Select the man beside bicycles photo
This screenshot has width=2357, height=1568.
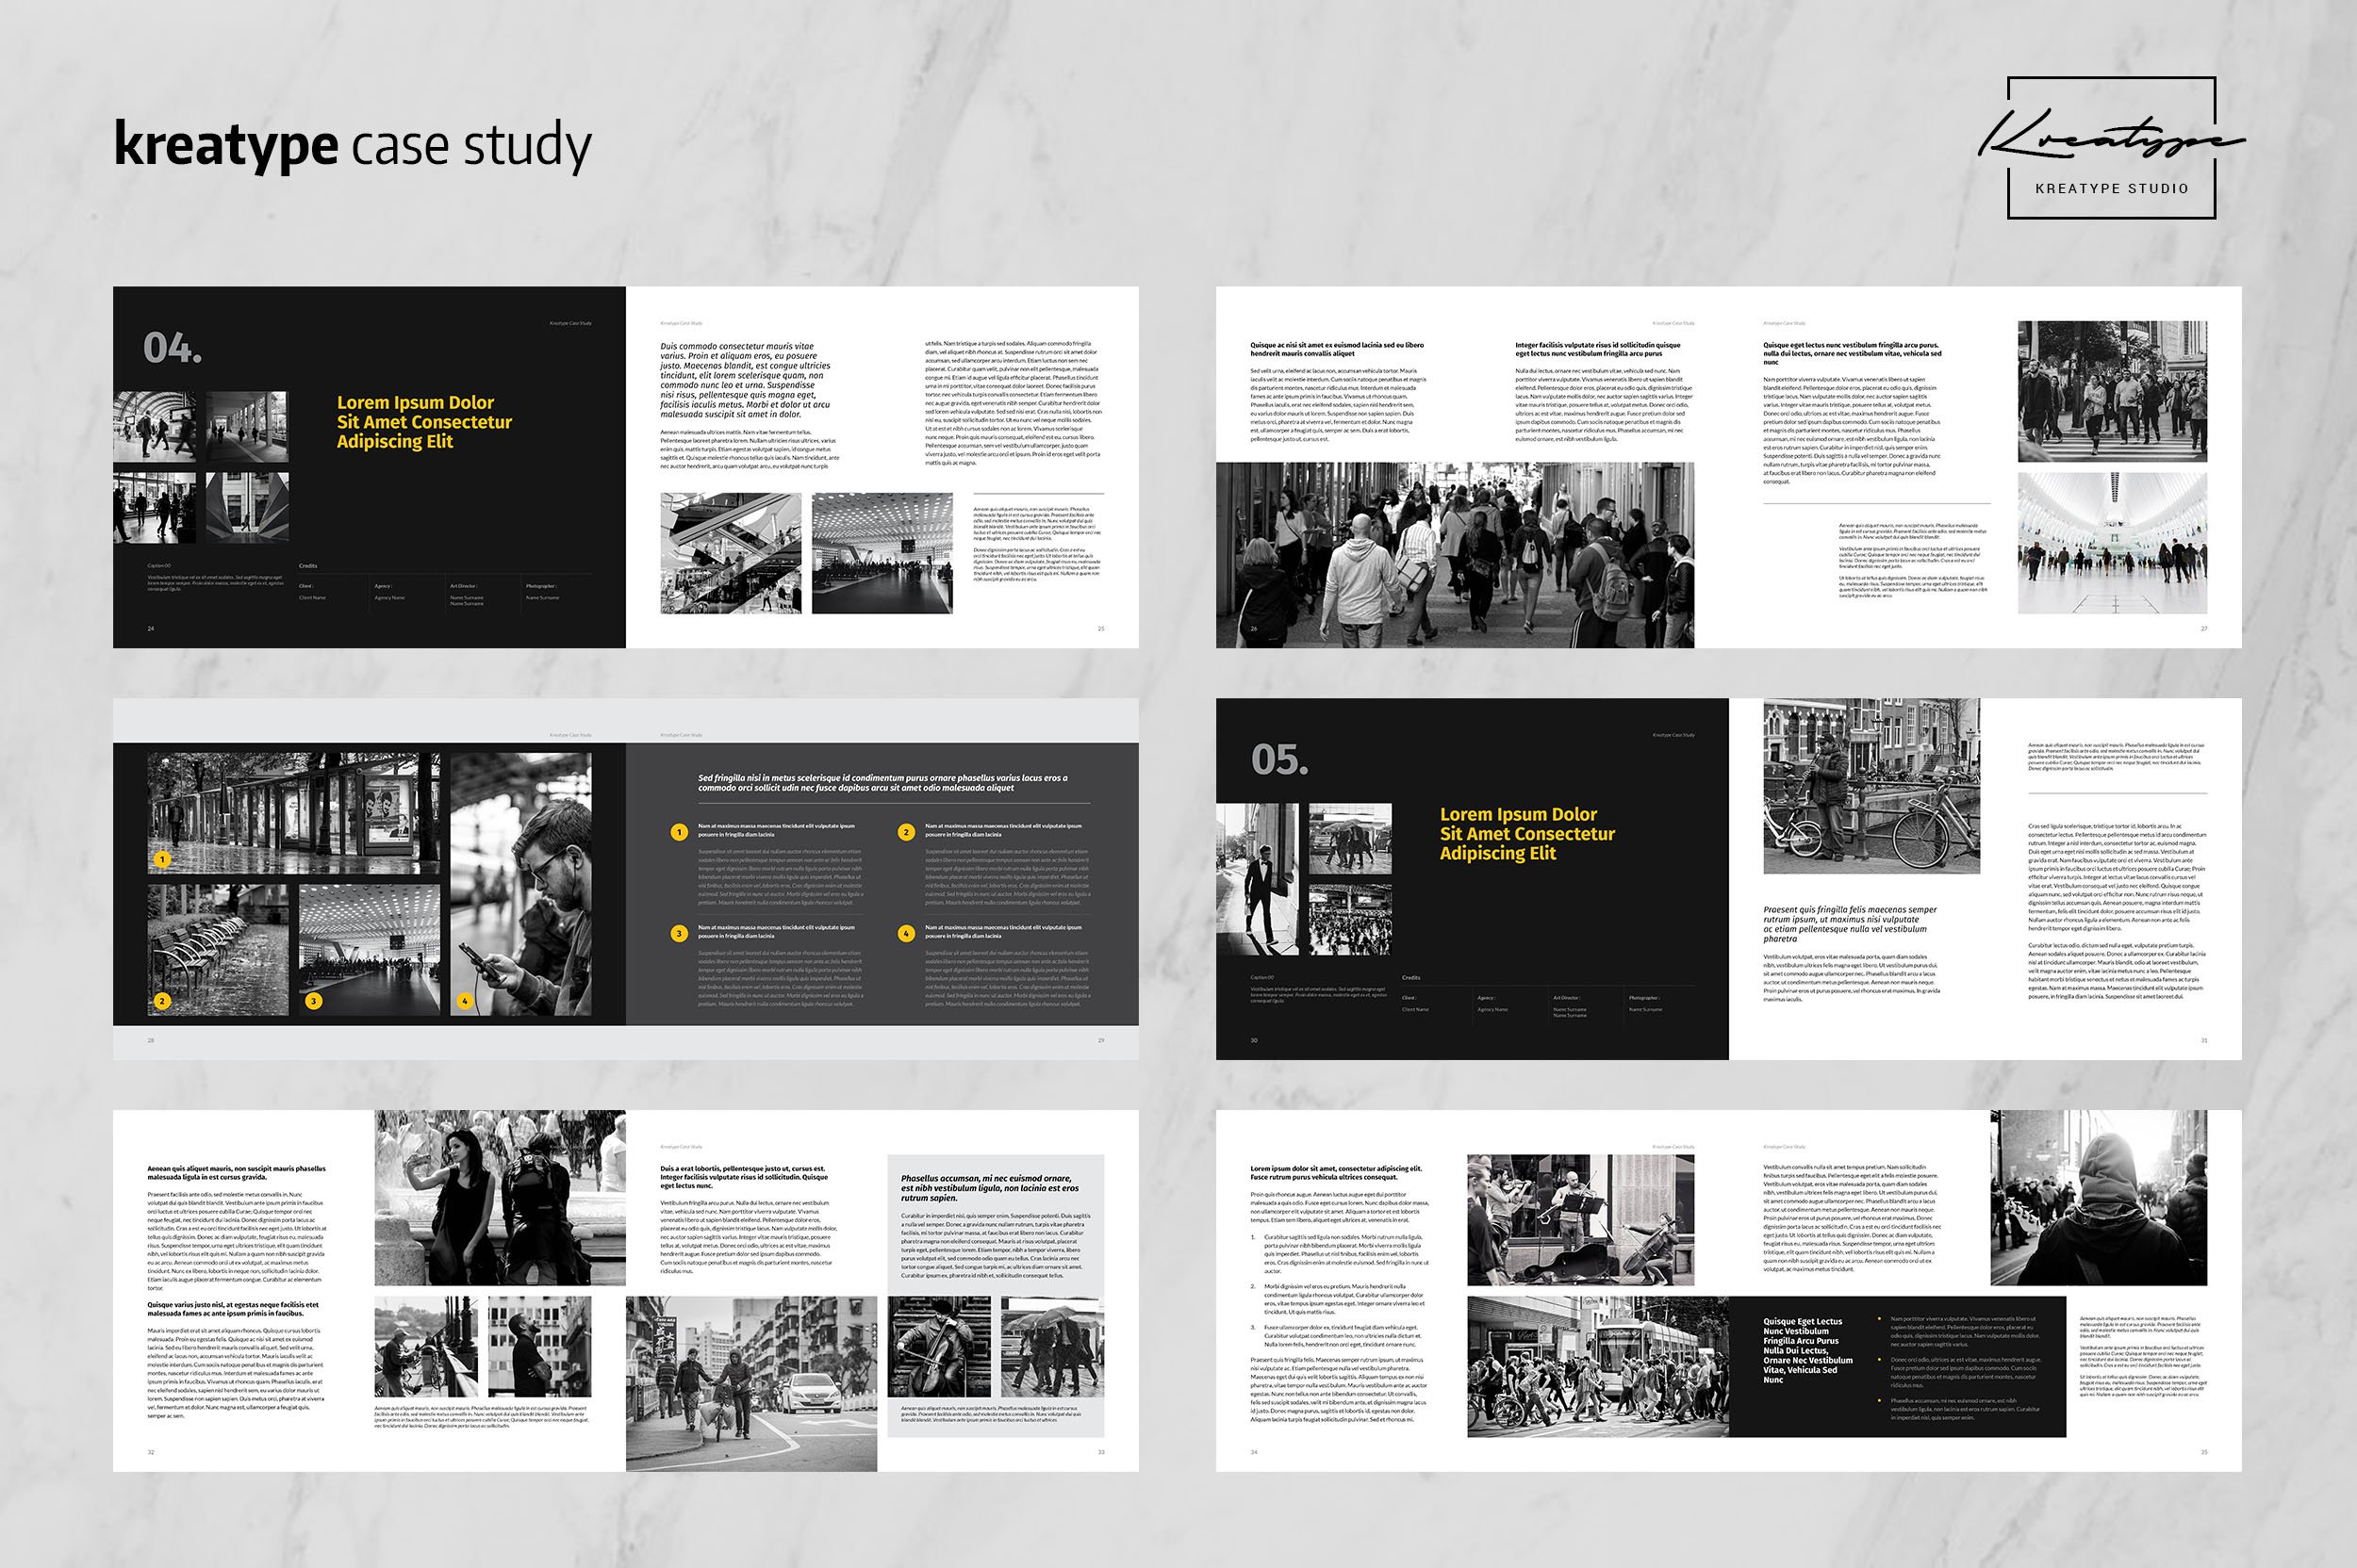pyautogui.click(x=1871, y=787)
